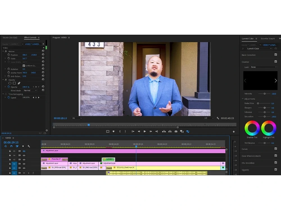Viewport: 281px width, 210px height.
Task: Click Mark In brace button
Action: tap(120, 131)
